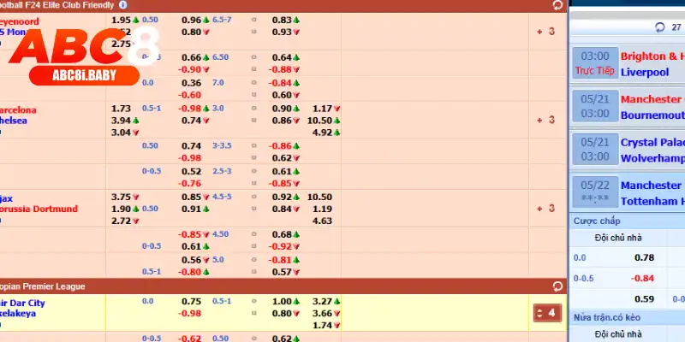This screenshot has width=685, height=342.
Task: Expand more bets for Barcelona vs Chelsea
Action: click(x=545, y=121)
